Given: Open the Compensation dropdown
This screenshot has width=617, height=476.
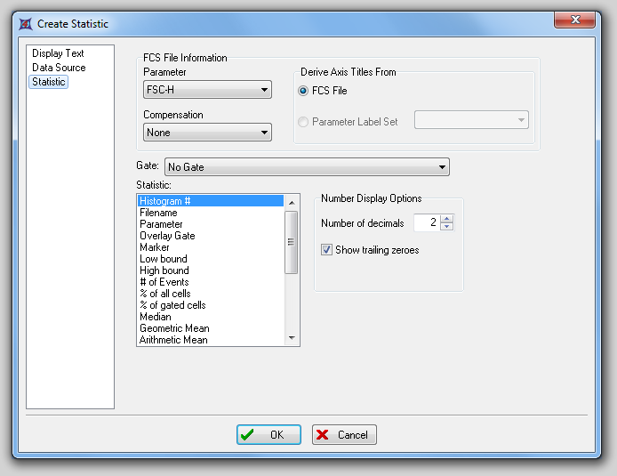Looking at the screenshot, I should pos(207,133).
